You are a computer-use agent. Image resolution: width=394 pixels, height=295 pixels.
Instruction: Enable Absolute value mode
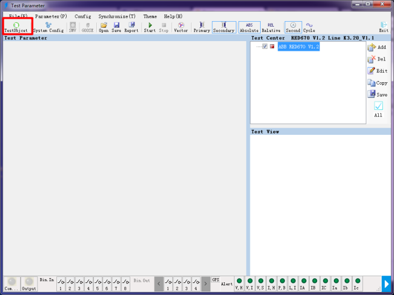[x=249, y=27]
